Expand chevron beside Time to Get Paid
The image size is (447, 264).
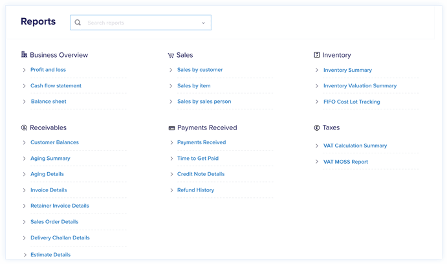(x=171, y=159)
